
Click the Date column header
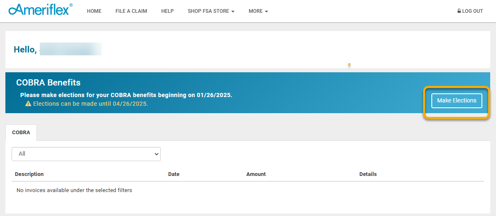pyautogui.click(x=174, y=174)
